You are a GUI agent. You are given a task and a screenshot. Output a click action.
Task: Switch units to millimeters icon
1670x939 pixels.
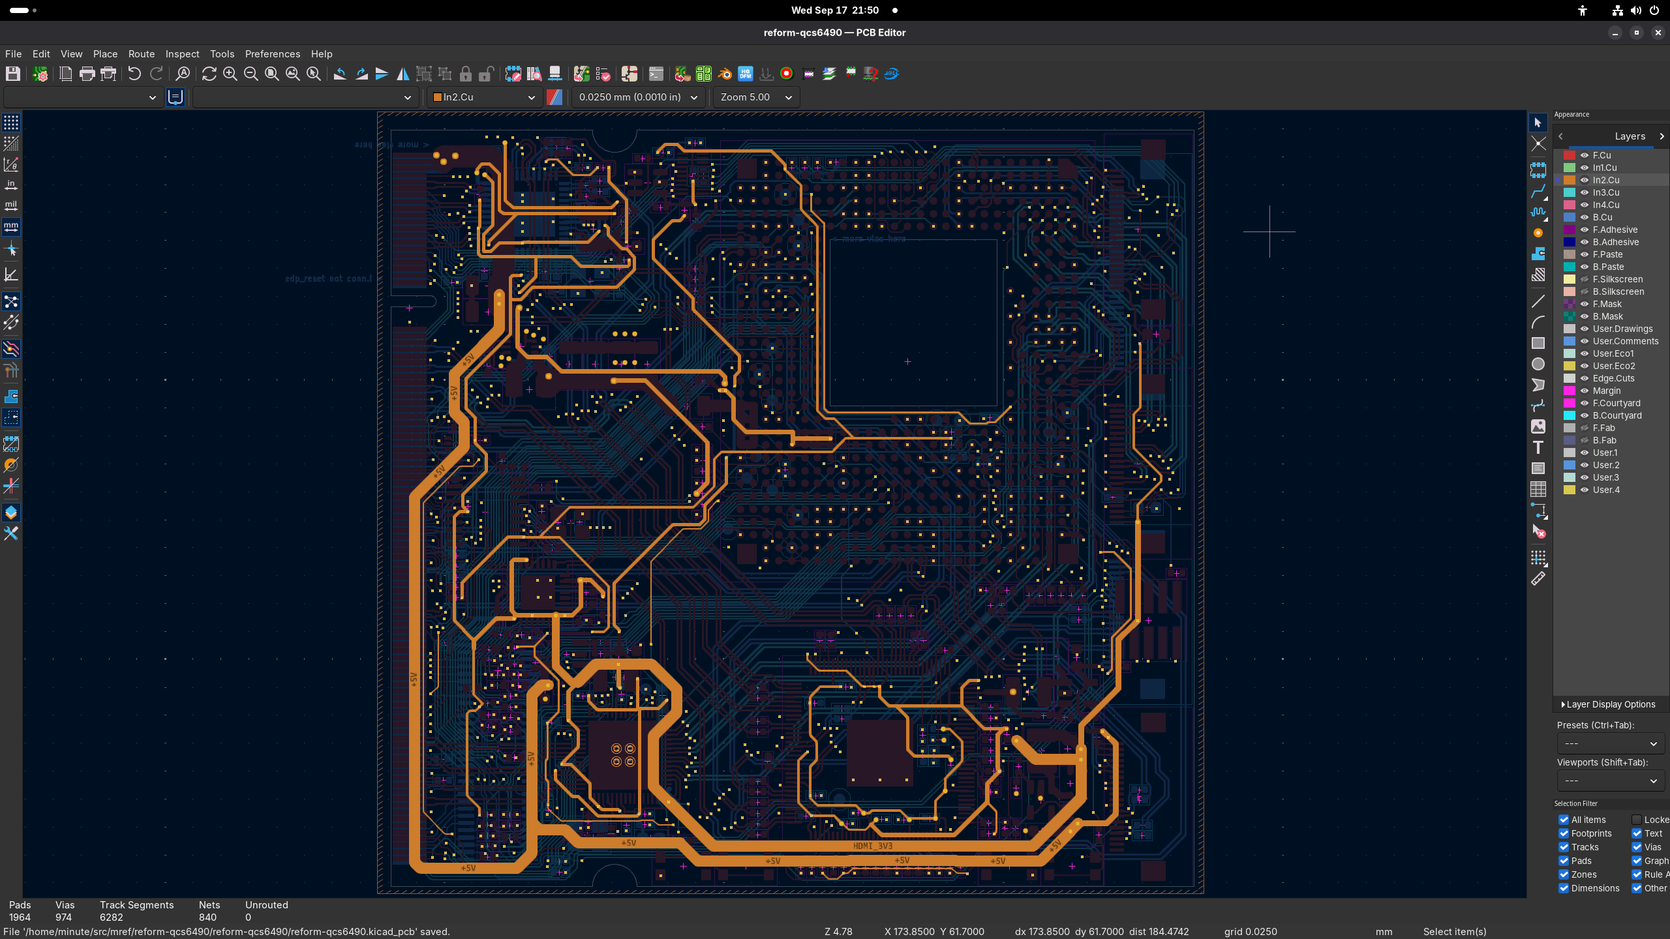click(11, 227)
